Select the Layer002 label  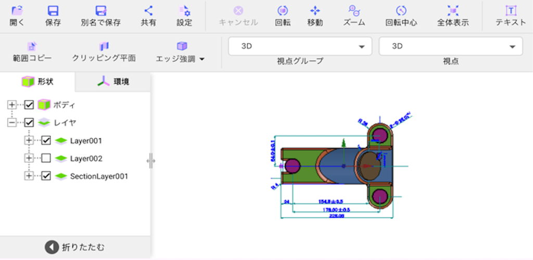(x=86, y=158)
